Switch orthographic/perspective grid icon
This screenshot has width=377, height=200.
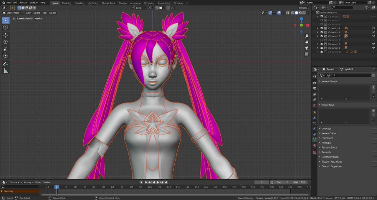(x=307, y=54)
